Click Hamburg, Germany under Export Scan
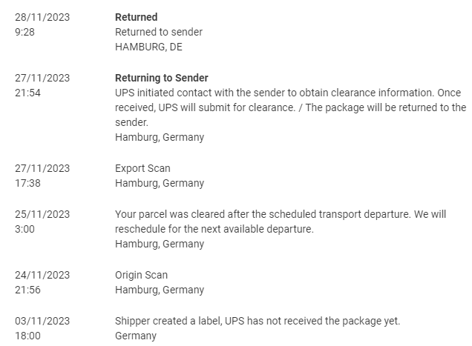 [x=160, y=183]
